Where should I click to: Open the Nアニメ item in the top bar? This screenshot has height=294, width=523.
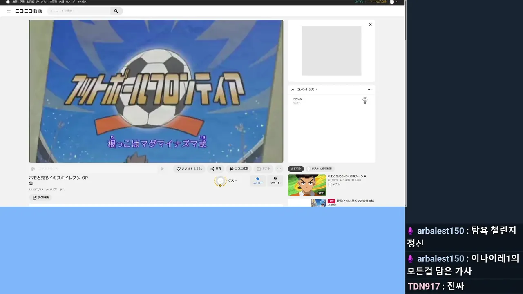click(70, 2)
